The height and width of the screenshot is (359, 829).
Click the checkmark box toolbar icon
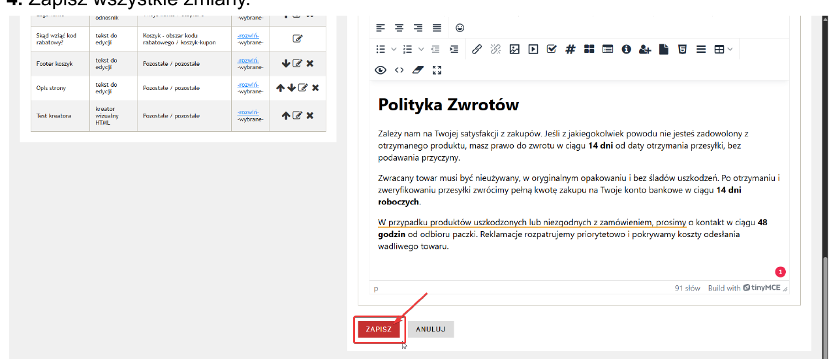552,49
